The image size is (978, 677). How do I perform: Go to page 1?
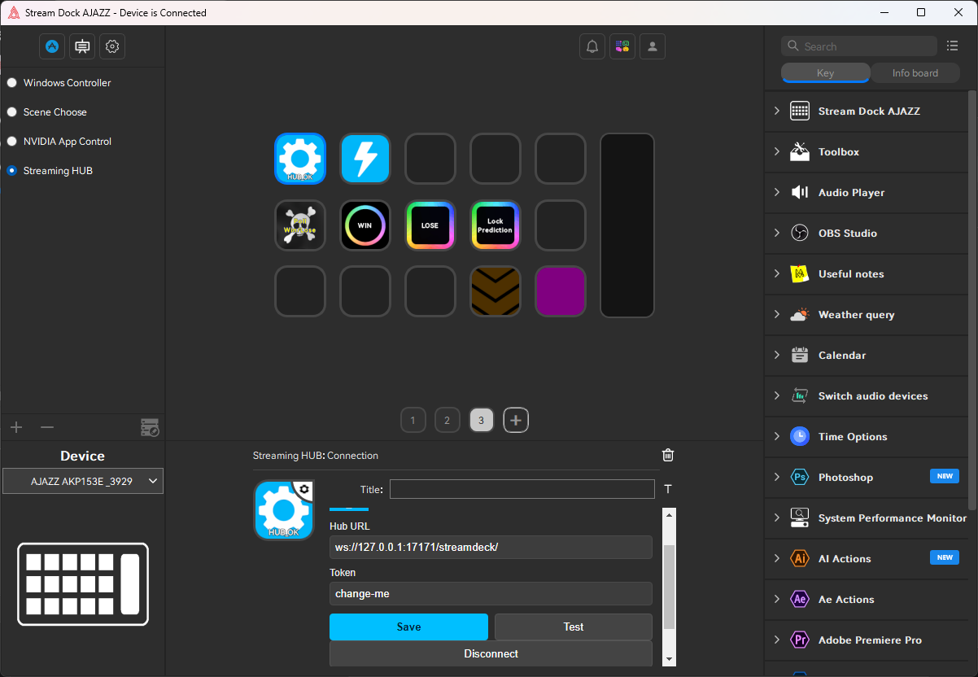[413, 421]
